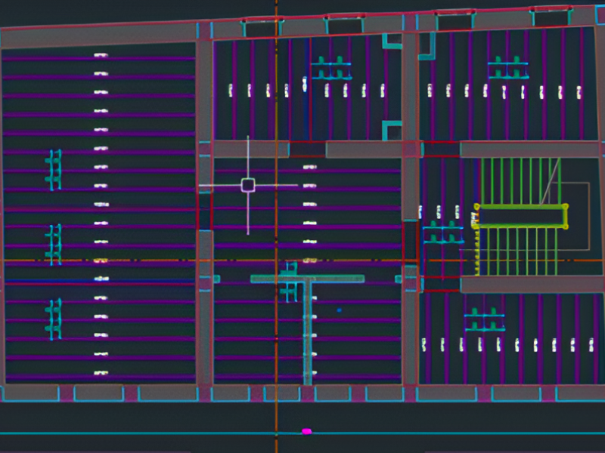Click topmost cyan fixture symbol in left room

click(x=54, y=170)
